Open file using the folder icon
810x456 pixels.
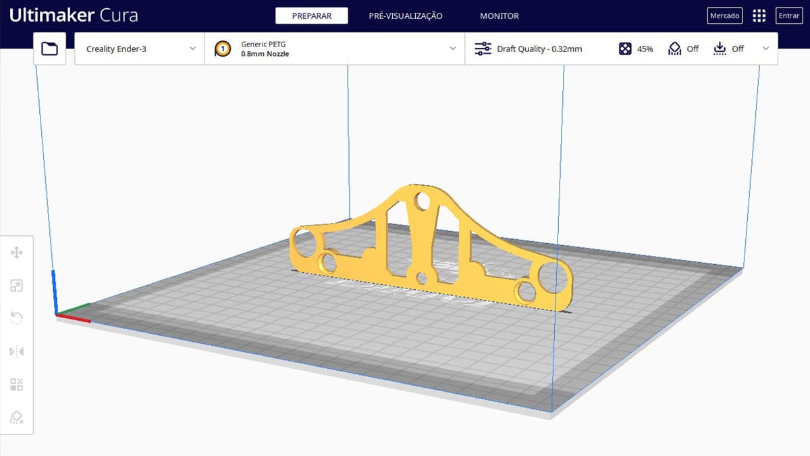click(49, 49)
